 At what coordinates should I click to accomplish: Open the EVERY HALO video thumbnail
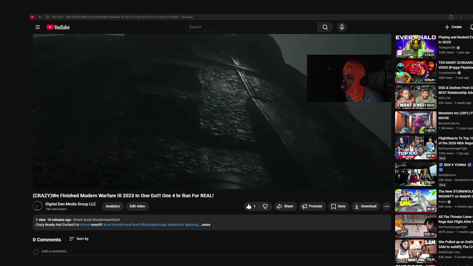click(x=416, y=47)
